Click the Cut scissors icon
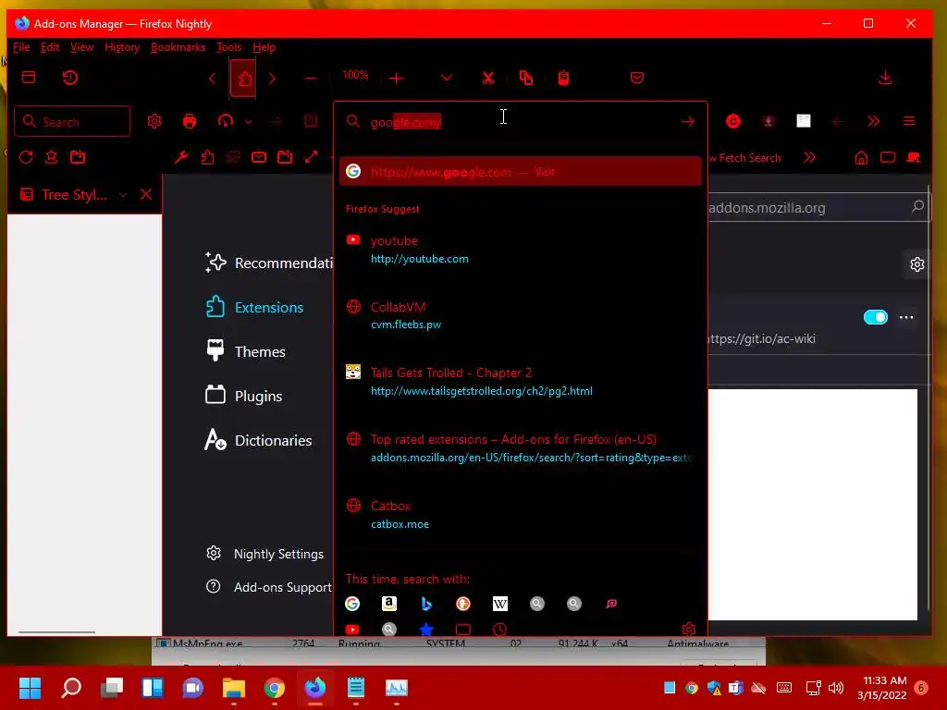This screenshot has height=710, width=947. pos(488,78)
